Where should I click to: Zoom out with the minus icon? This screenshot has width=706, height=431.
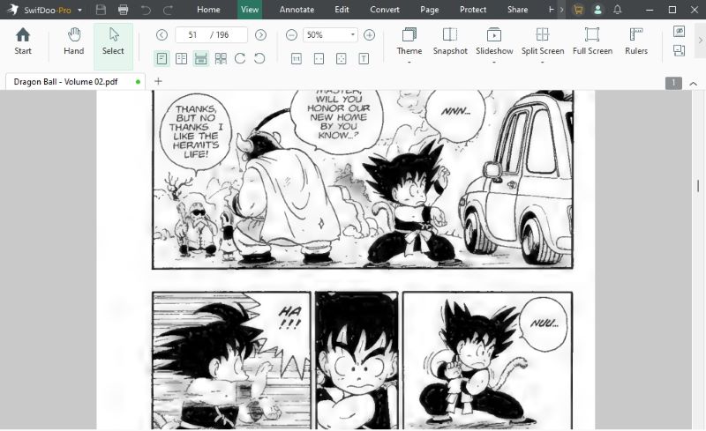pos(291,34)
